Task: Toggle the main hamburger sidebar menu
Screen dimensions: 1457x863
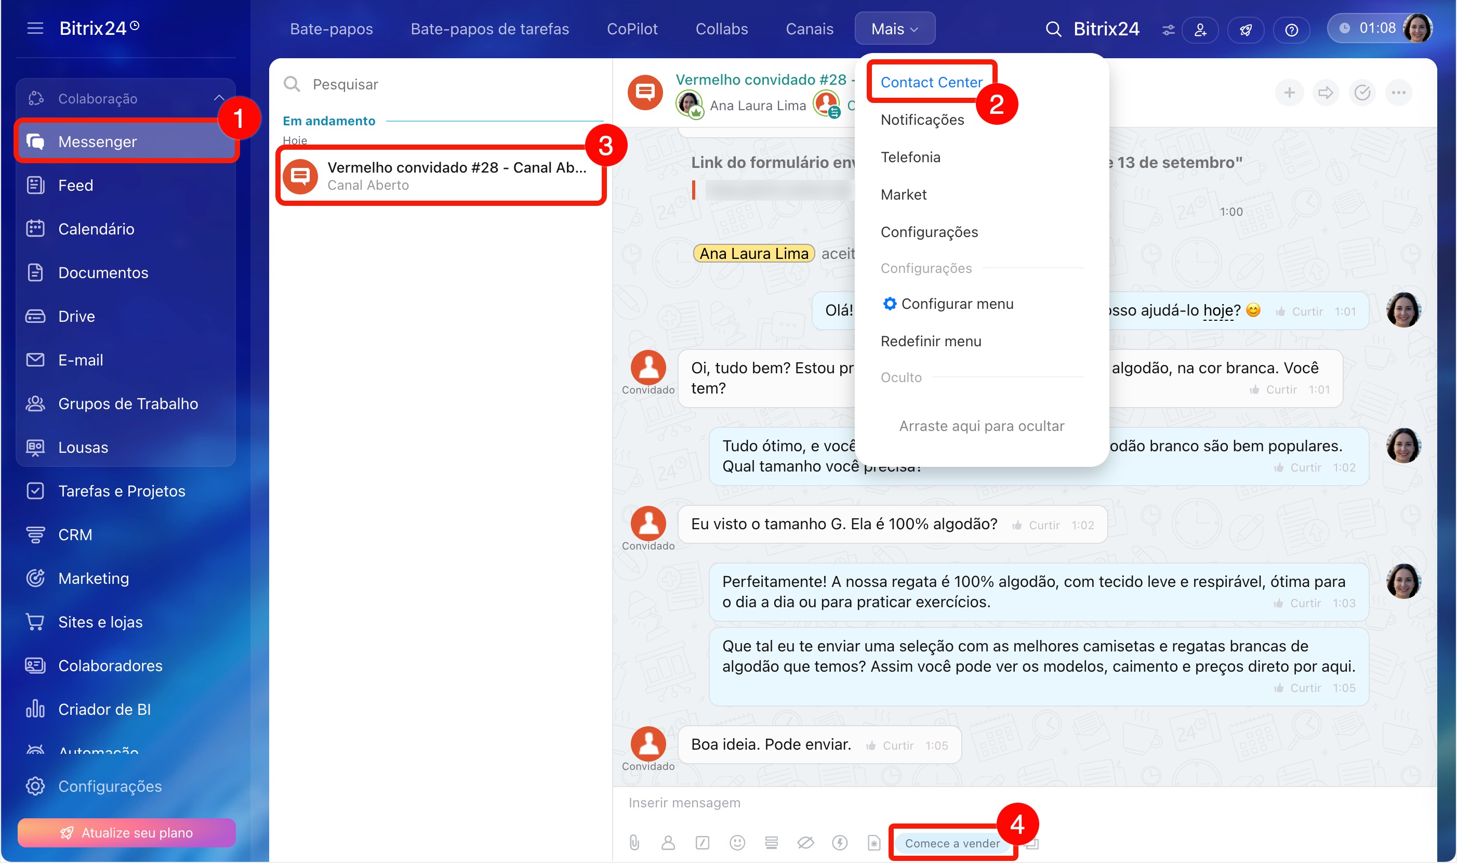Action: [35, 28]
